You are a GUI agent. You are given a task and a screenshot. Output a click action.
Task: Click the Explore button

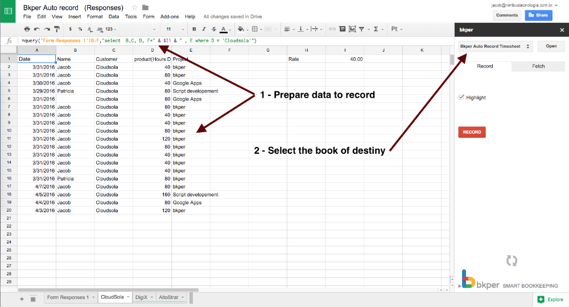click(551, 300)
